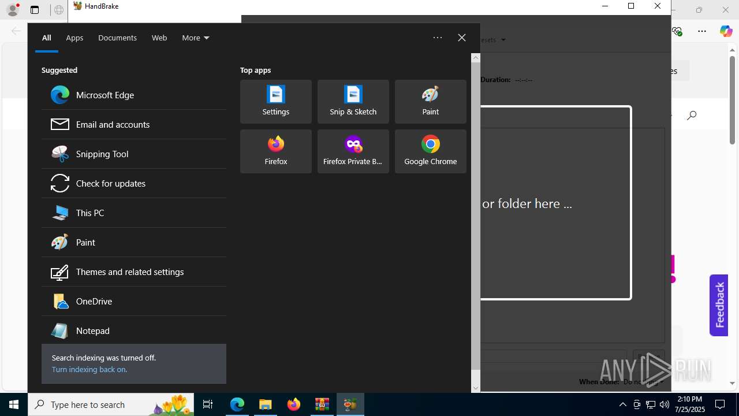Open search panel options ellipsis menu
This screenshot has height=416, width=739.
tap(438, 38)
